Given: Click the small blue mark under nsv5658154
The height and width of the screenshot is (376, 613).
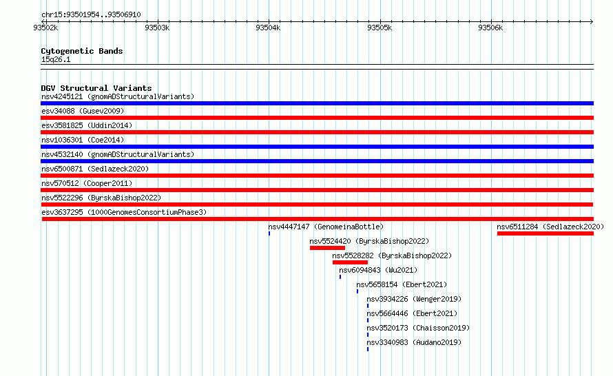Looking at the screenshot, I should point(357,291).
